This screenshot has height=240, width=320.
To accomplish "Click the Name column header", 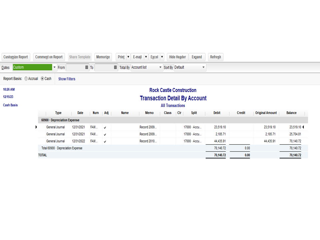I will tap(125, 113).
